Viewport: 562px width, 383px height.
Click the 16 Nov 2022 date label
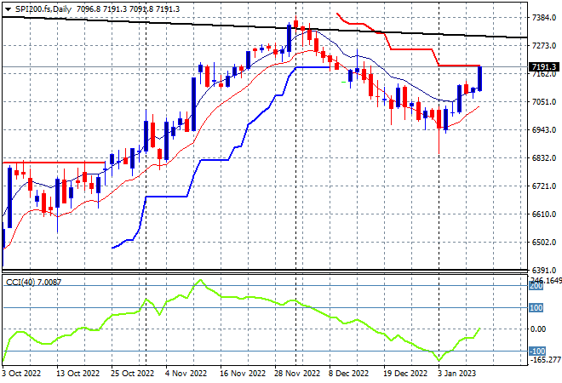[243, 374]
